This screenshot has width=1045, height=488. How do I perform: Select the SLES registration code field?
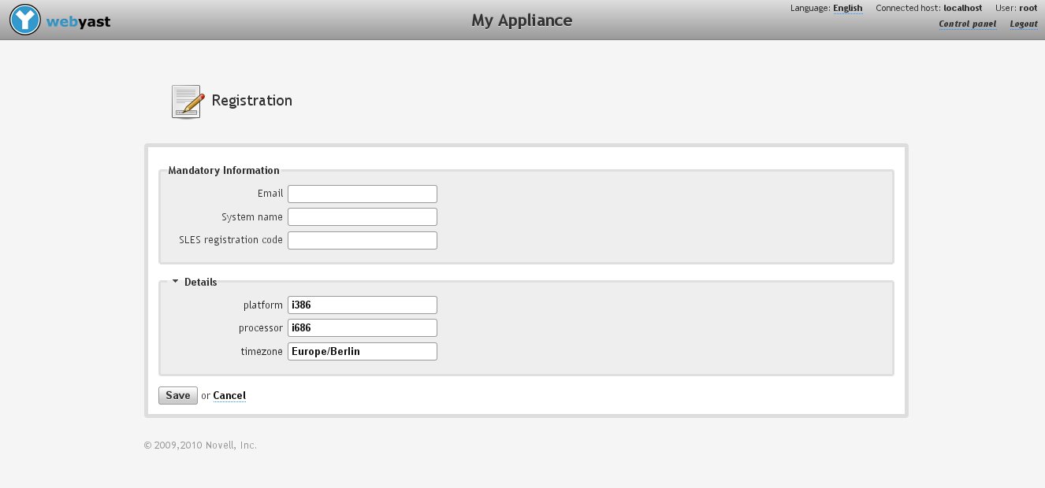[362, 240]
